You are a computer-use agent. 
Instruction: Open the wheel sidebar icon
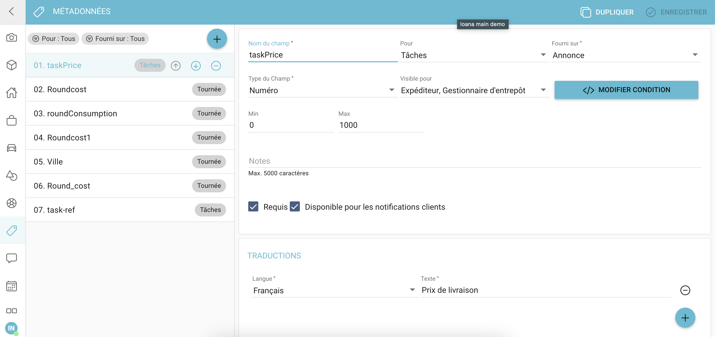[11, 203]
